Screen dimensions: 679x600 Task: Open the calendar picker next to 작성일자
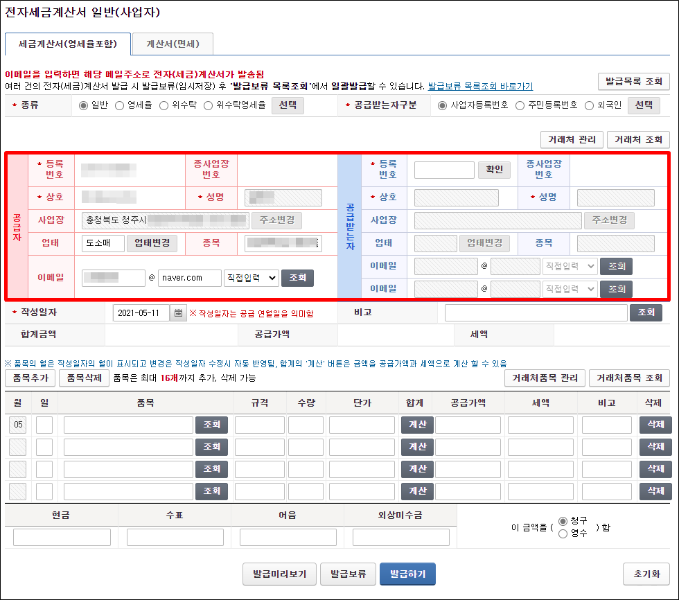(x=178, y=313)
